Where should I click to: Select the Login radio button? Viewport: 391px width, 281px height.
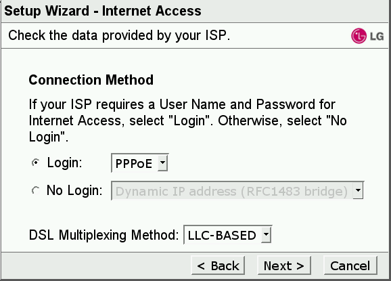[36, 163]
